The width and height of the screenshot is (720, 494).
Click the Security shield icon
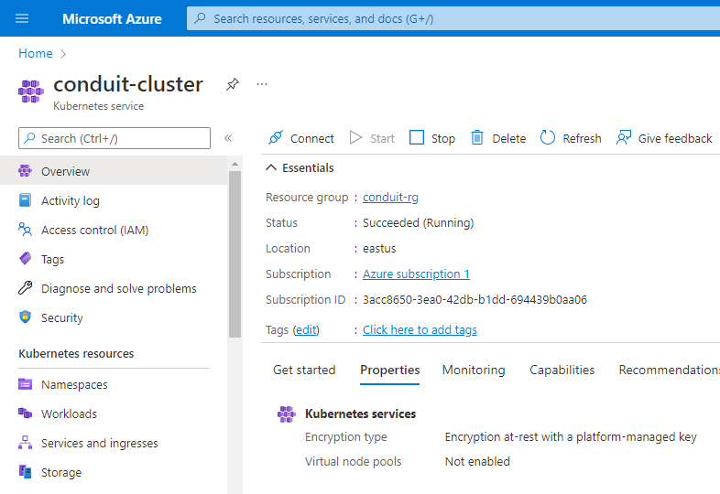point(26,317)
